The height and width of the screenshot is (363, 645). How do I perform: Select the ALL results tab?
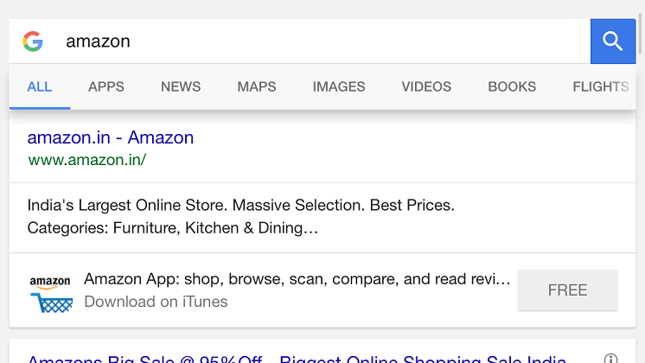point(40,86)
